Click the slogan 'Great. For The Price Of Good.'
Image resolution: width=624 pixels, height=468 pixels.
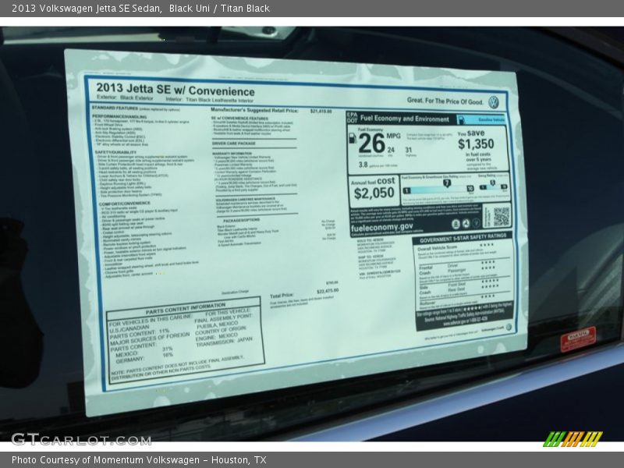[x=445, y=101]
